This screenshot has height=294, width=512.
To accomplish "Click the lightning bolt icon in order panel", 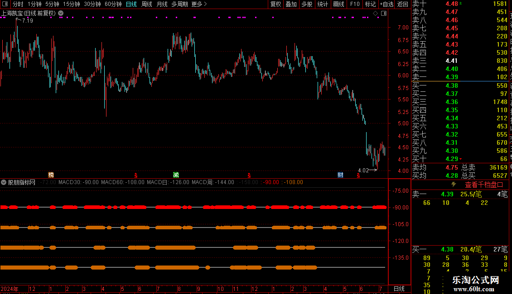I will coord(454,185).
